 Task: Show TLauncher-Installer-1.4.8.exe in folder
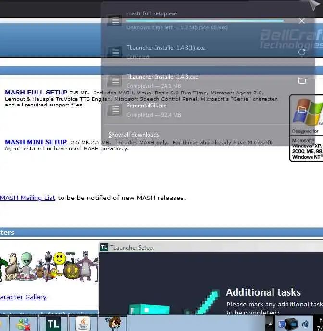pos(302,80)
